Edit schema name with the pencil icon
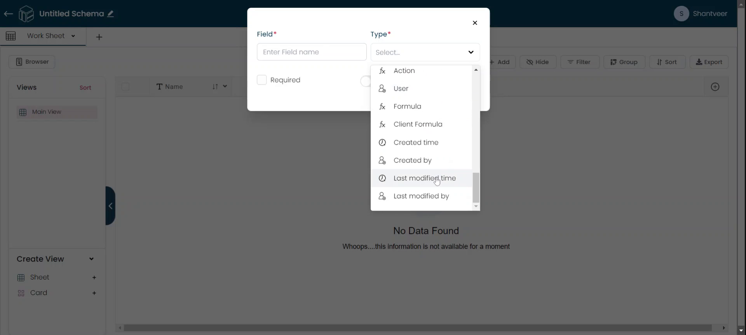 [x=111, y=14]
